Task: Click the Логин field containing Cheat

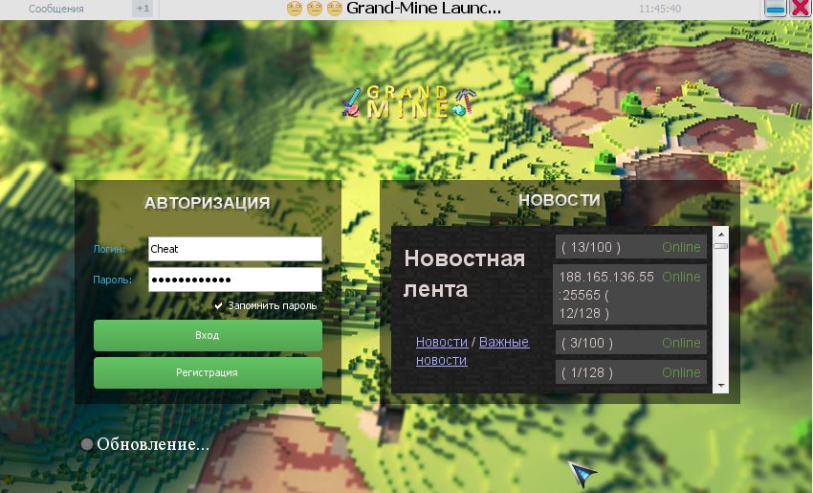Action: coord(235,249)
